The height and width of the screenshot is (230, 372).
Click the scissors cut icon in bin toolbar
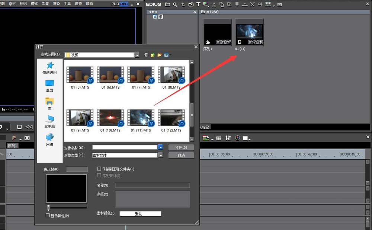(214, 4)
